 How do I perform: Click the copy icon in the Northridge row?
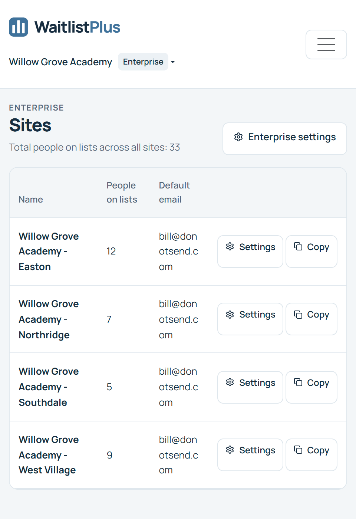[x=298, y=315]
